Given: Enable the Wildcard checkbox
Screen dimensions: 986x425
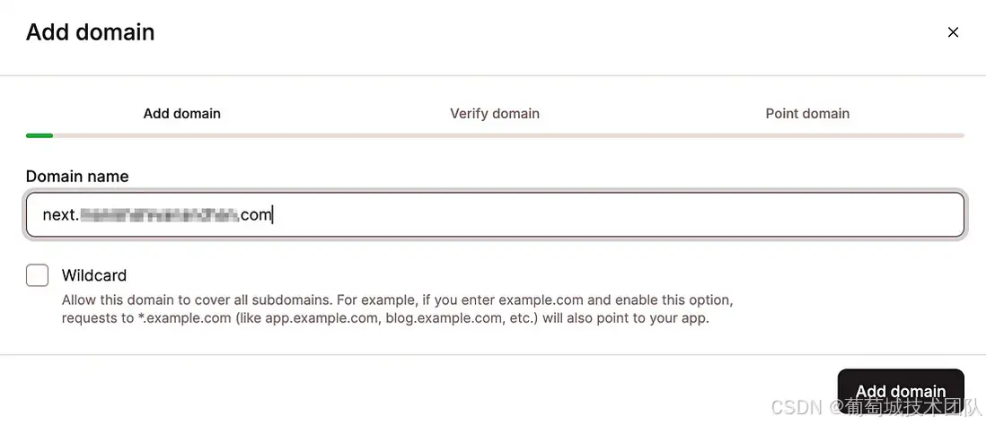Looking at the screenshot, I should 38,275.
